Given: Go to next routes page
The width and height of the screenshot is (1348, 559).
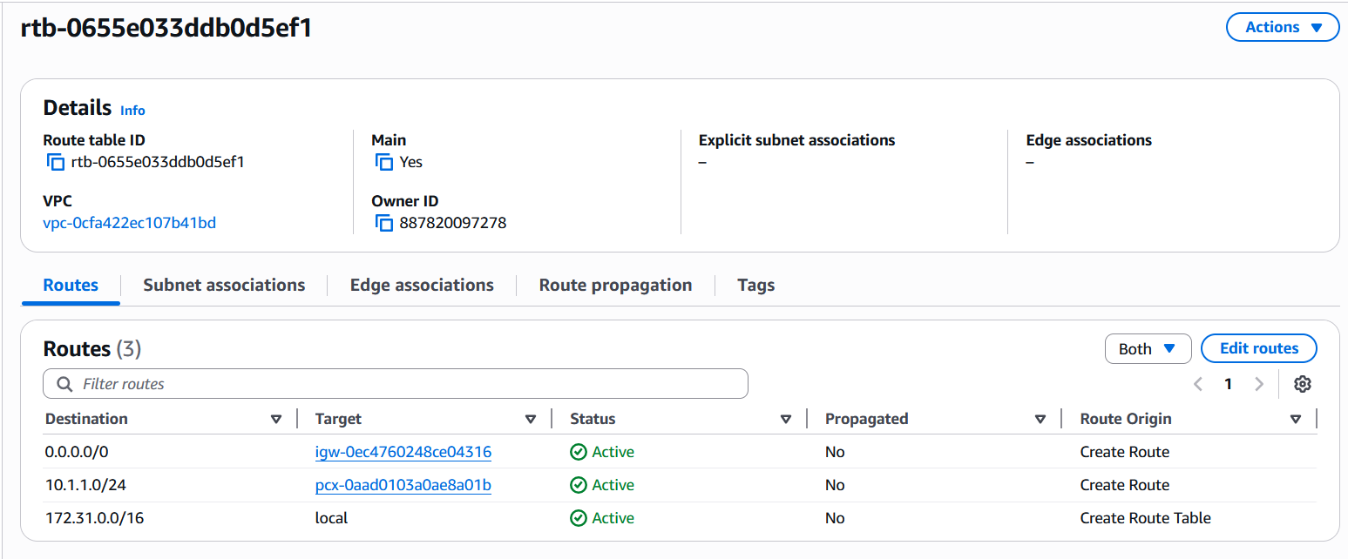Looking at the screenshot, I should 1258,384.
